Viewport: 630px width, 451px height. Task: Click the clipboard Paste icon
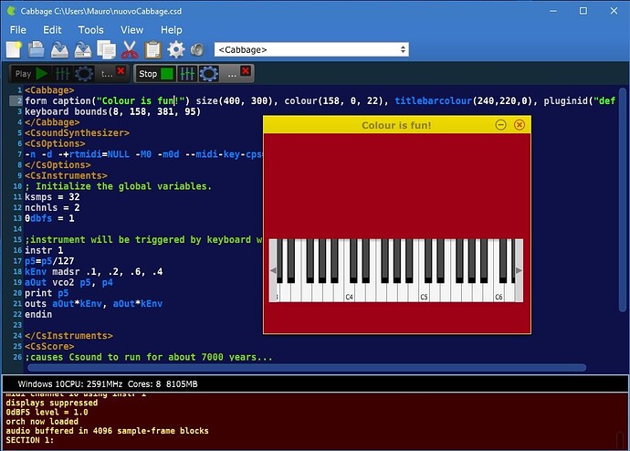coord(152,49)
